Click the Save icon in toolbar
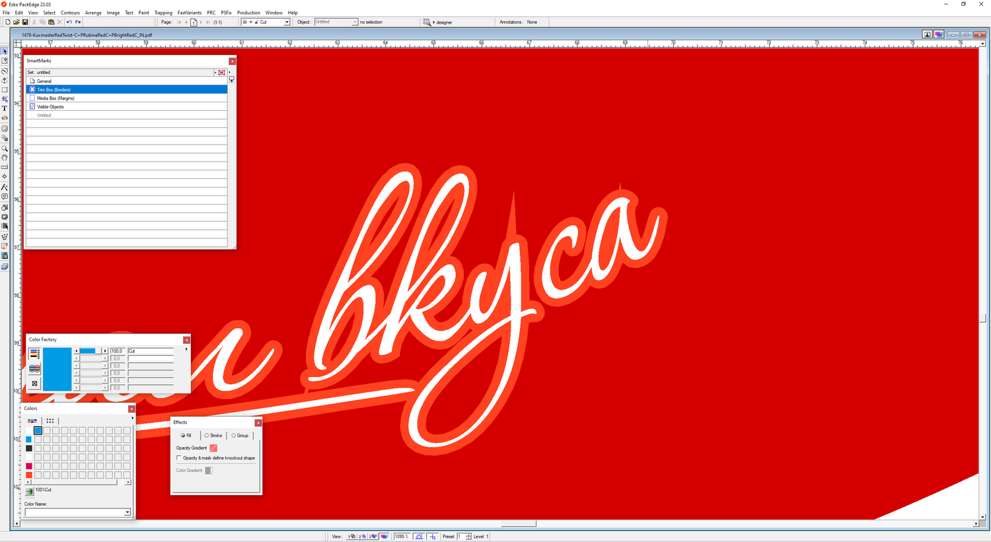The width and height of the screenshot is (991, 542). pos(25,22)
